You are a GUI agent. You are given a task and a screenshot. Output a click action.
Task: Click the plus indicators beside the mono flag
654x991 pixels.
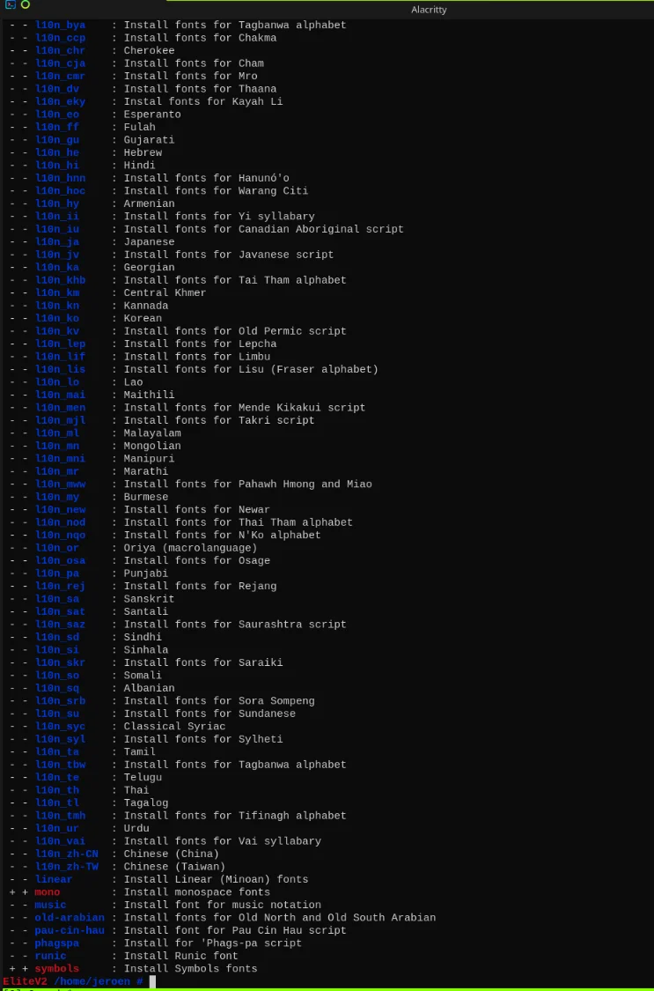click(18, 892)
